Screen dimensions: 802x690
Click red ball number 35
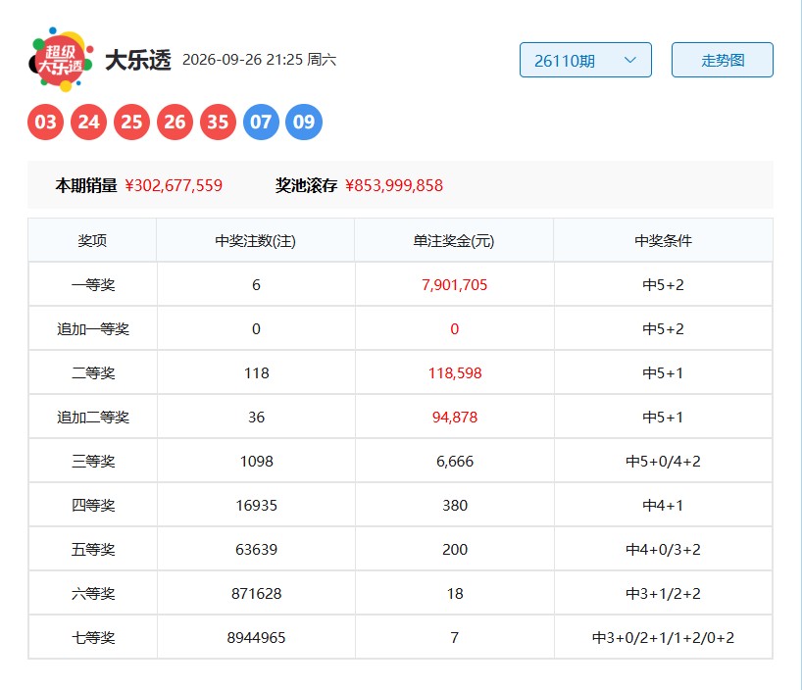[x=218, y=122]
